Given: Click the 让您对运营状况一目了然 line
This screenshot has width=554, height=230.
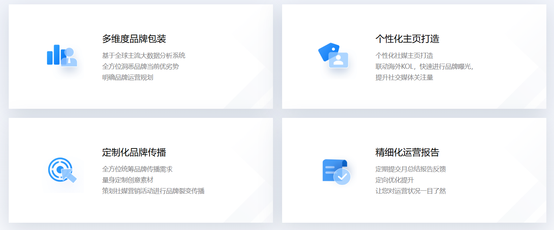Looking at the screenshot, I should [410, 191].
